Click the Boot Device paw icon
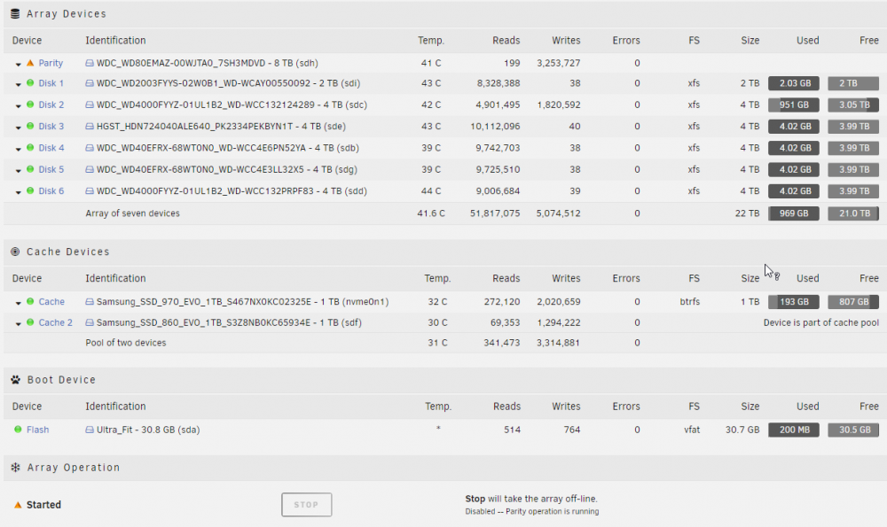The width and height of the screenshot is (887, 527). pos(15,380)
